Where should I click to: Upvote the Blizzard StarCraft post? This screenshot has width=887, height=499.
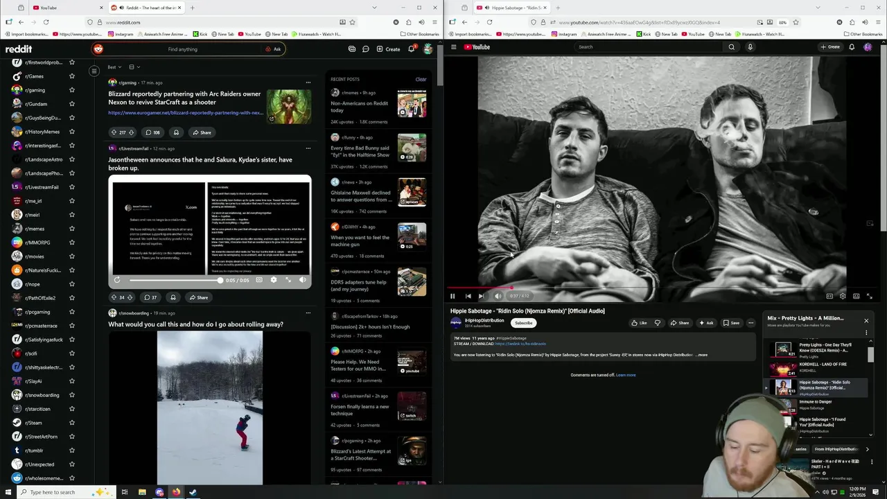coord(114,132)
